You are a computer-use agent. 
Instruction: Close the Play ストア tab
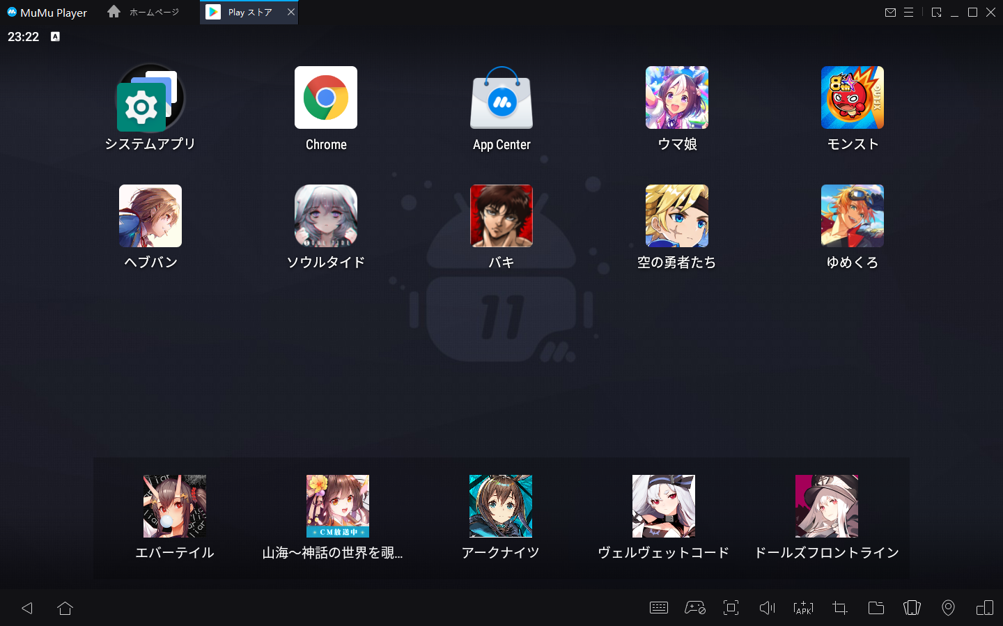[x=291, y=13]
